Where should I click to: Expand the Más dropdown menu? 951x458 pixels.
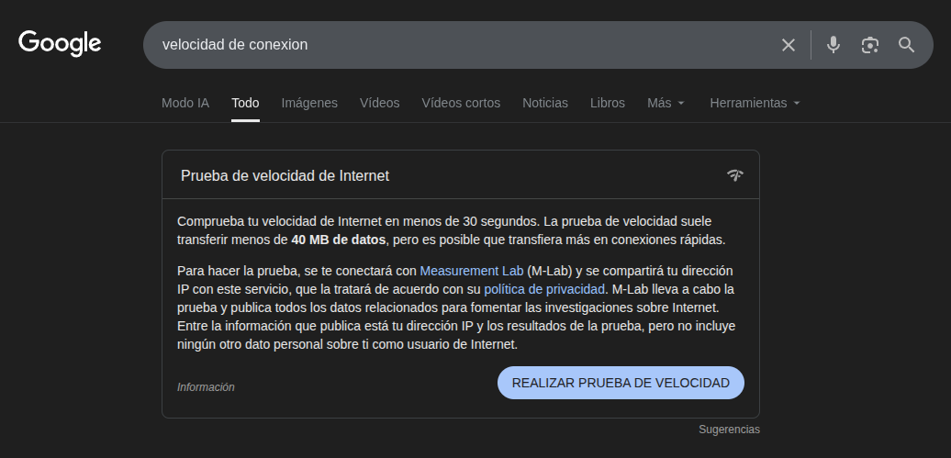666,103
